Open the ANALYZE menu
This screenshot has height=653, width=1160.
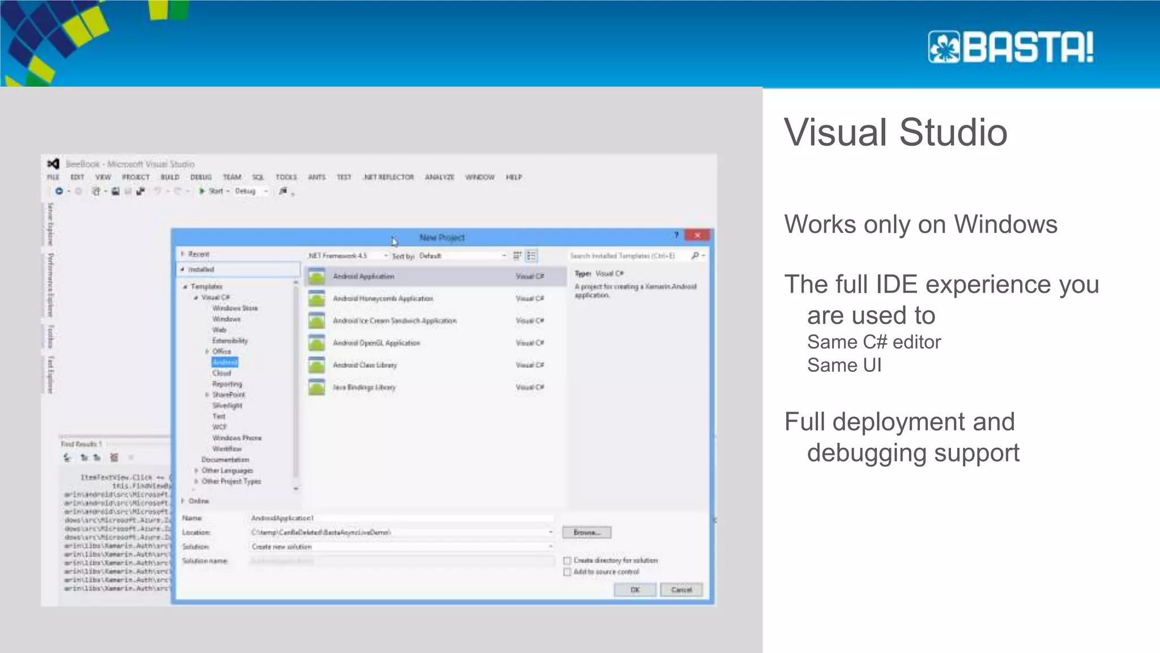(x=440, y=177)
